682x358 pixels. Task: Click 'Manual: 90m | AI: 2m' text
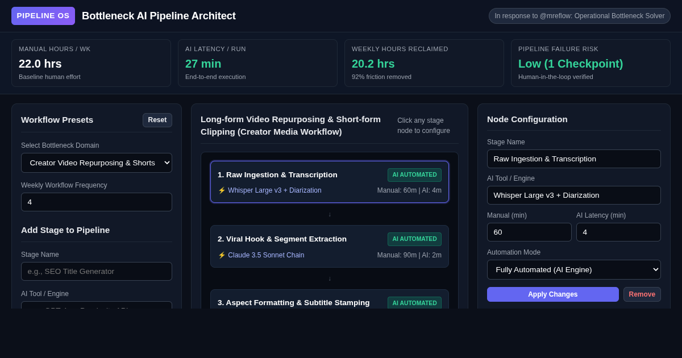pyautogui.click(x=409, y=255)
